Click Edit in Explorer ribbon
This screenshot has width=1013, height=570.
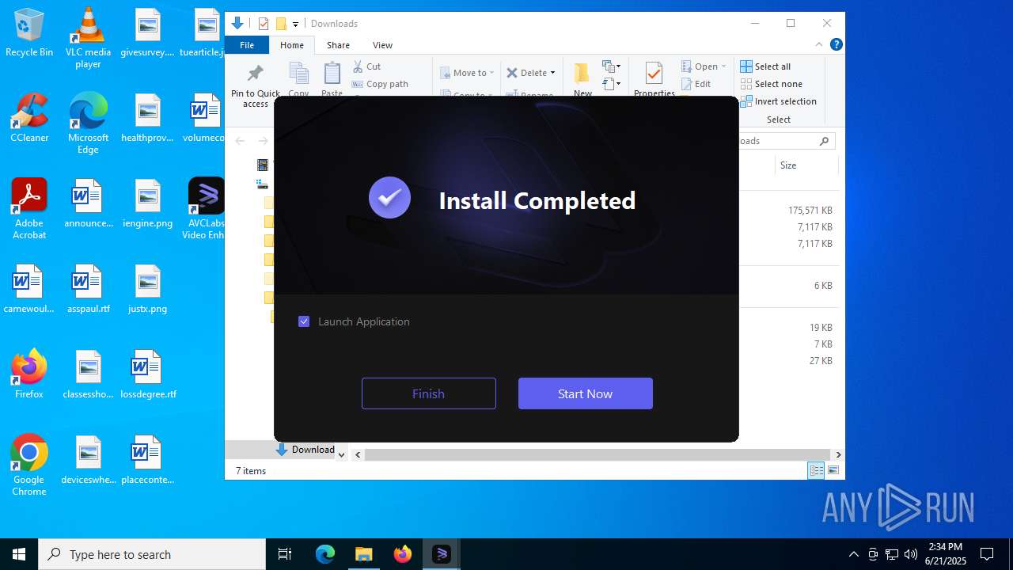[696, 84]
